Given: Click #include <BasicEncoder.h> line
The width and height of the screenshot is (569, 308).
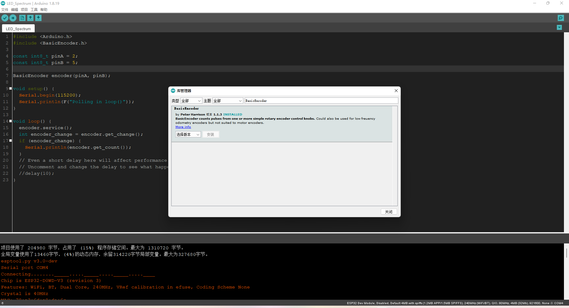Looking at the screenshot, I should pyautogui.click(x=50, y=43).
